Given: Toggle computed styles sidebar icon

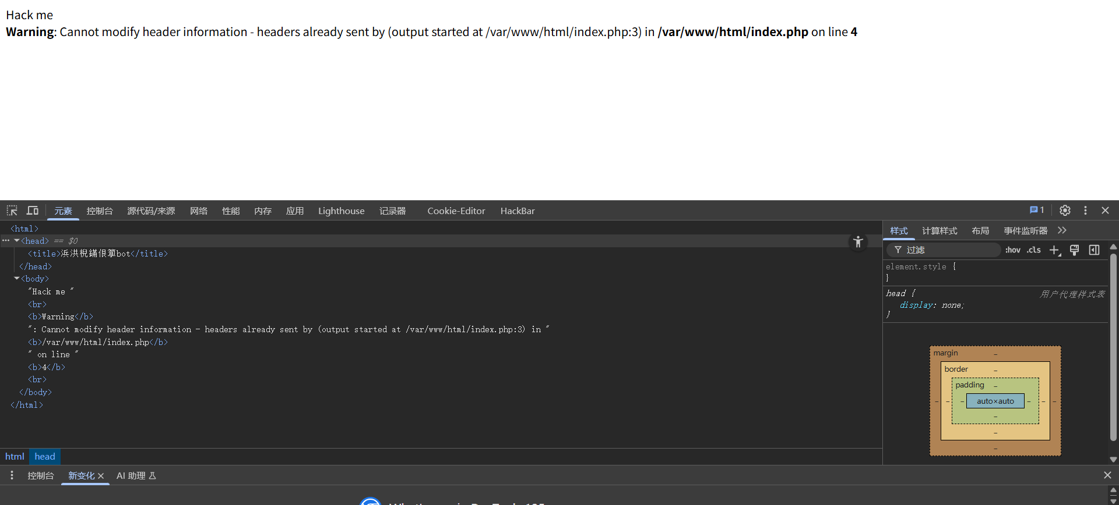Looking at the screenshot, I should [x=1095, y=250].
